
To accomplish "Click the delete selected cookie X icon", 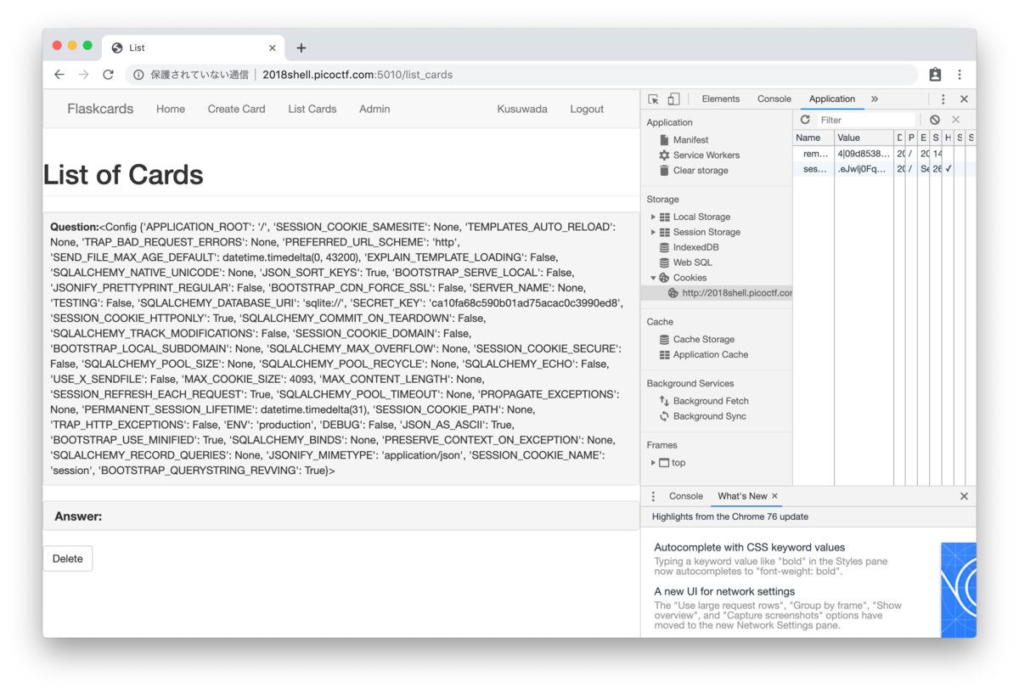I will pyautogui.click(x=955, y=120).
